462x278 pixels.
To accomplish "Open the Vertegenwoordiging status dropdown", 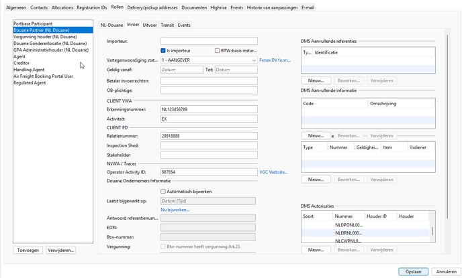I will point(209,60).
